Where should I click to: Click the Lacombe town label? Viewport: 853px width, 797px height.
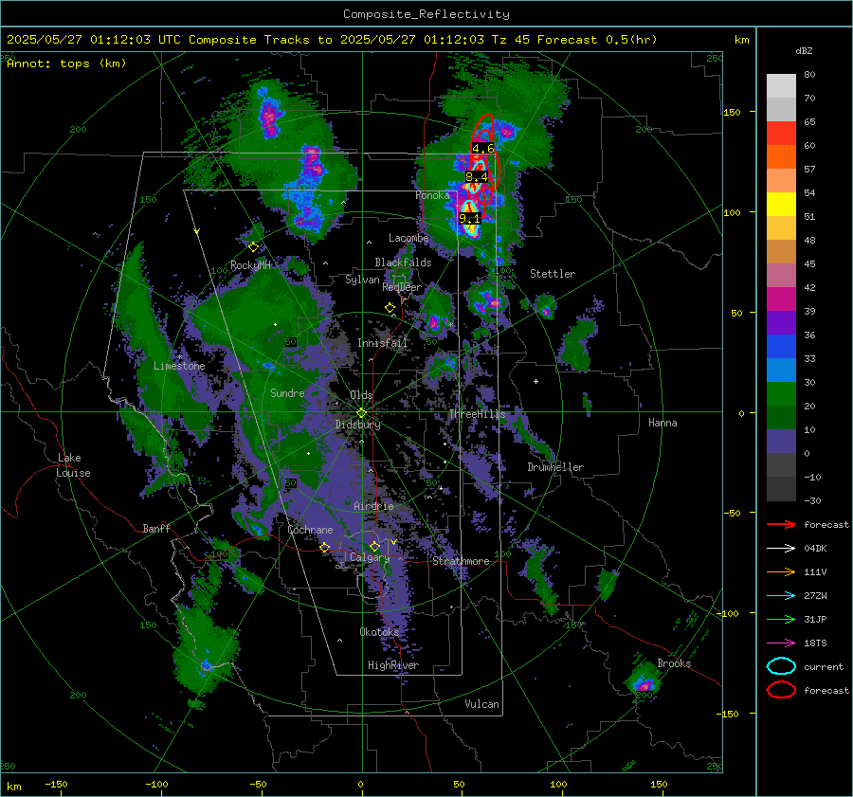coord(408,238)
